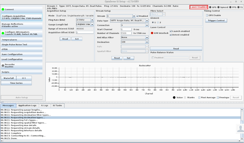Open the Ping Rate dropdown
Viewport: 244px width, 143px height.
tap(92, 20)
